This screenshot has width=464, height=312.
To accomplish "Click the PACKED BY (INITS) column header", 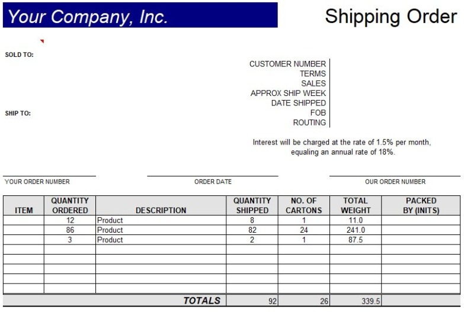I will coord(421,205).
